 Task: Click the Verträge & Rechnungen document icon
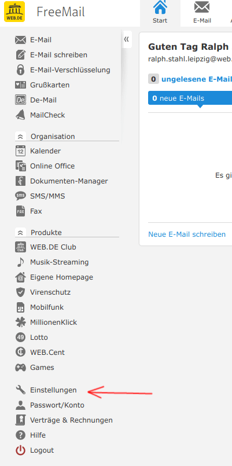pos(20,420)
